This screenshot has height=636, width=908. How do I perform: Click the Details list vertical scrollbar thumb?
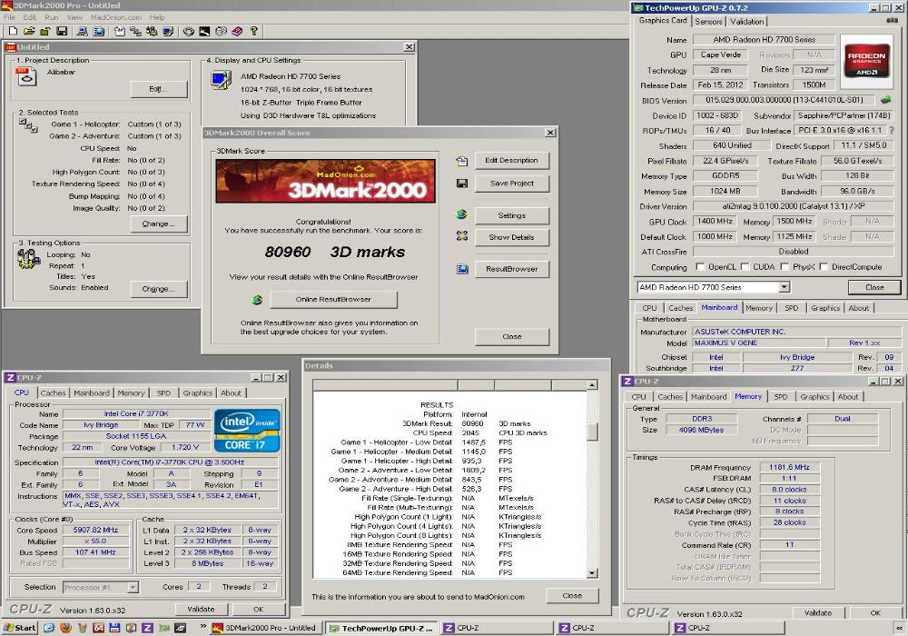(592, 432)
